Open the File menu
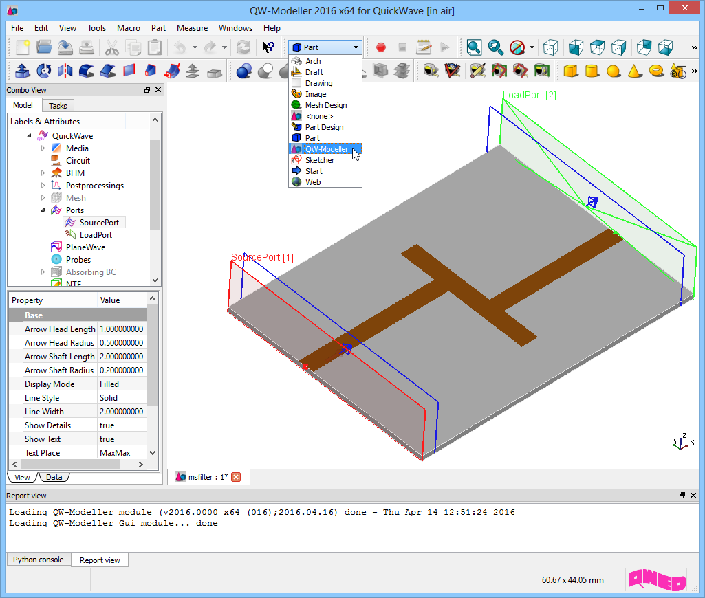Screen dimensions: 705x598 coord(17,28)
